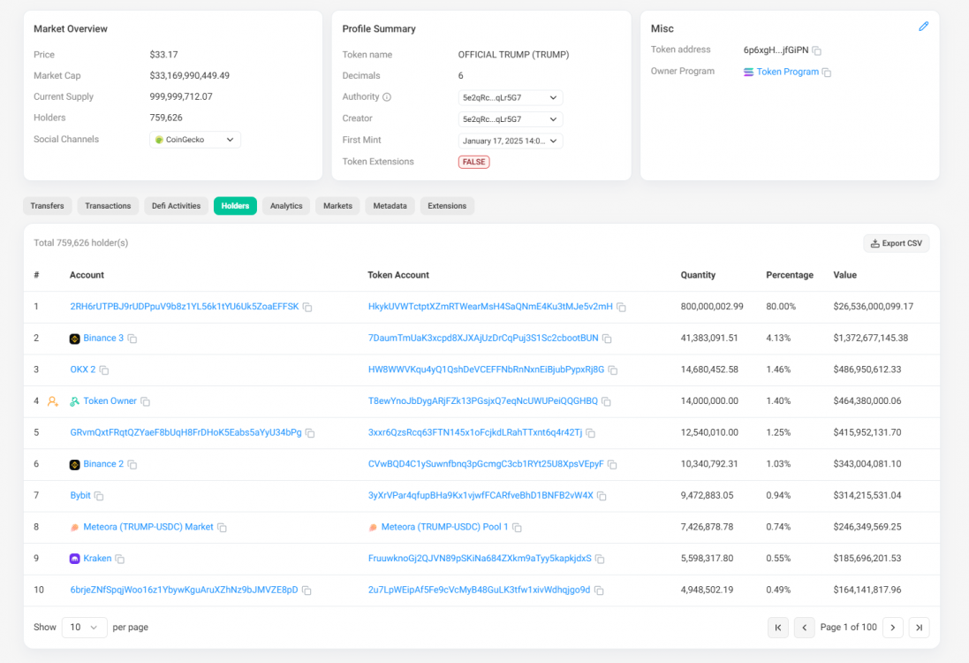The width and height of the screenshot is (969, 663).
Task: Expand the Authority address dropdown
Action: (x=511, y=97)
